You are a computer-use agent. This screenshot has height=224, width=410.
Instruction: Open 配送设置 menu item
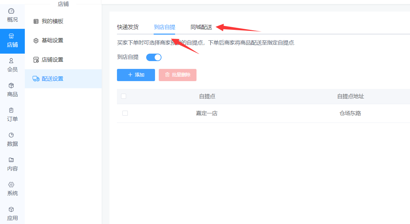63,79
